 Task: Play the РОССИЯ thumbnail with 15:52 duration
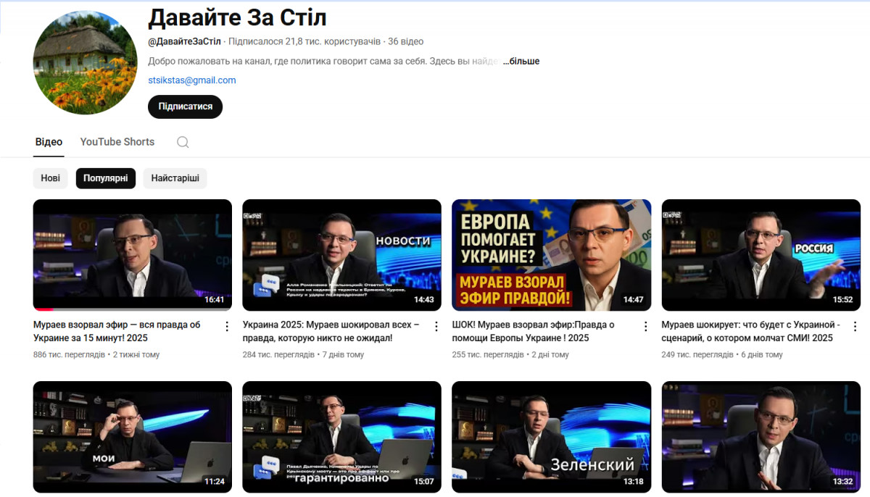point(761,255)
